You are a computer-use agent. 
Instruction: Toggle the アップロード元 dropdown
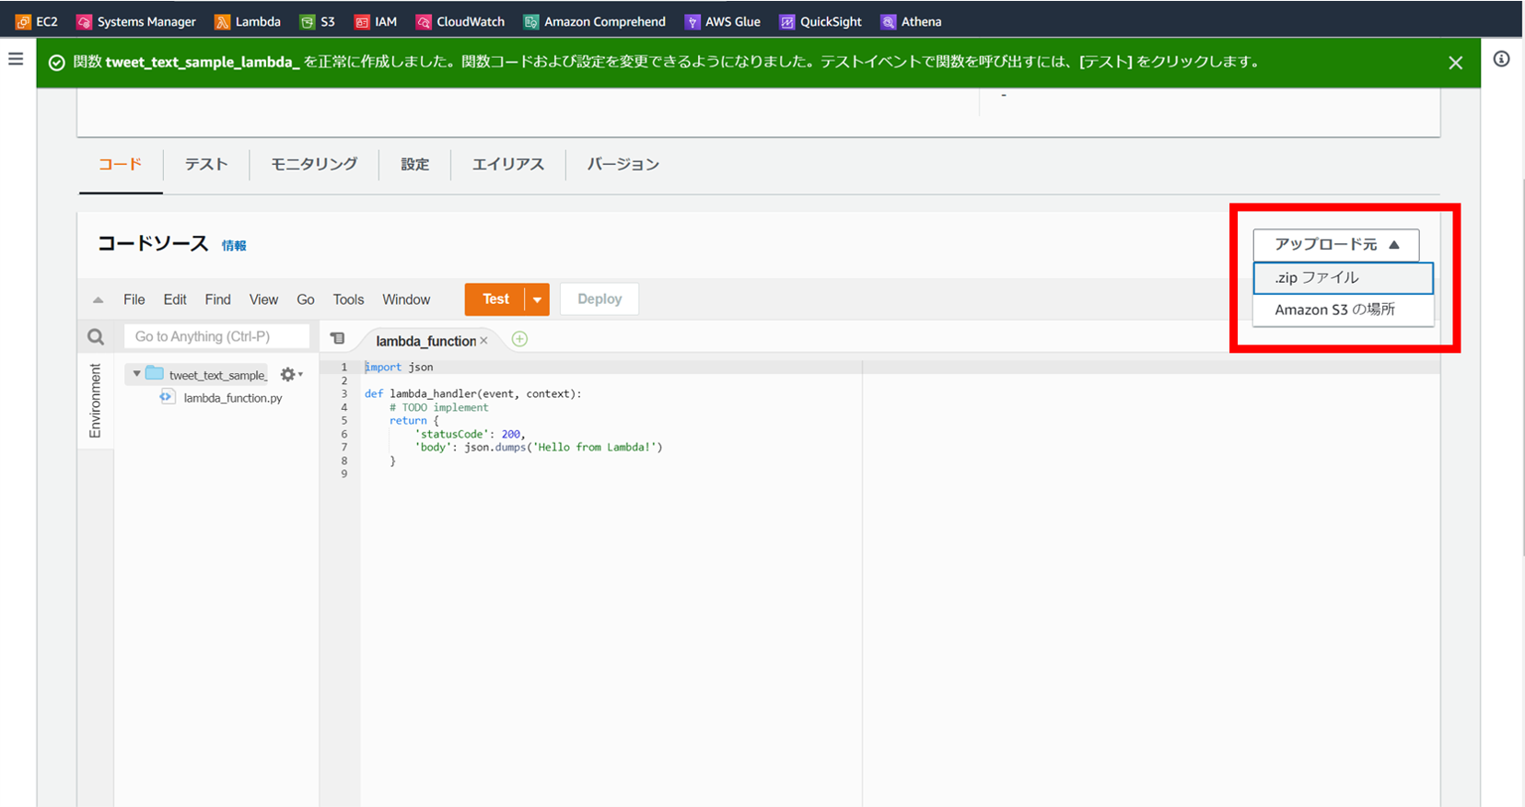1335,244
